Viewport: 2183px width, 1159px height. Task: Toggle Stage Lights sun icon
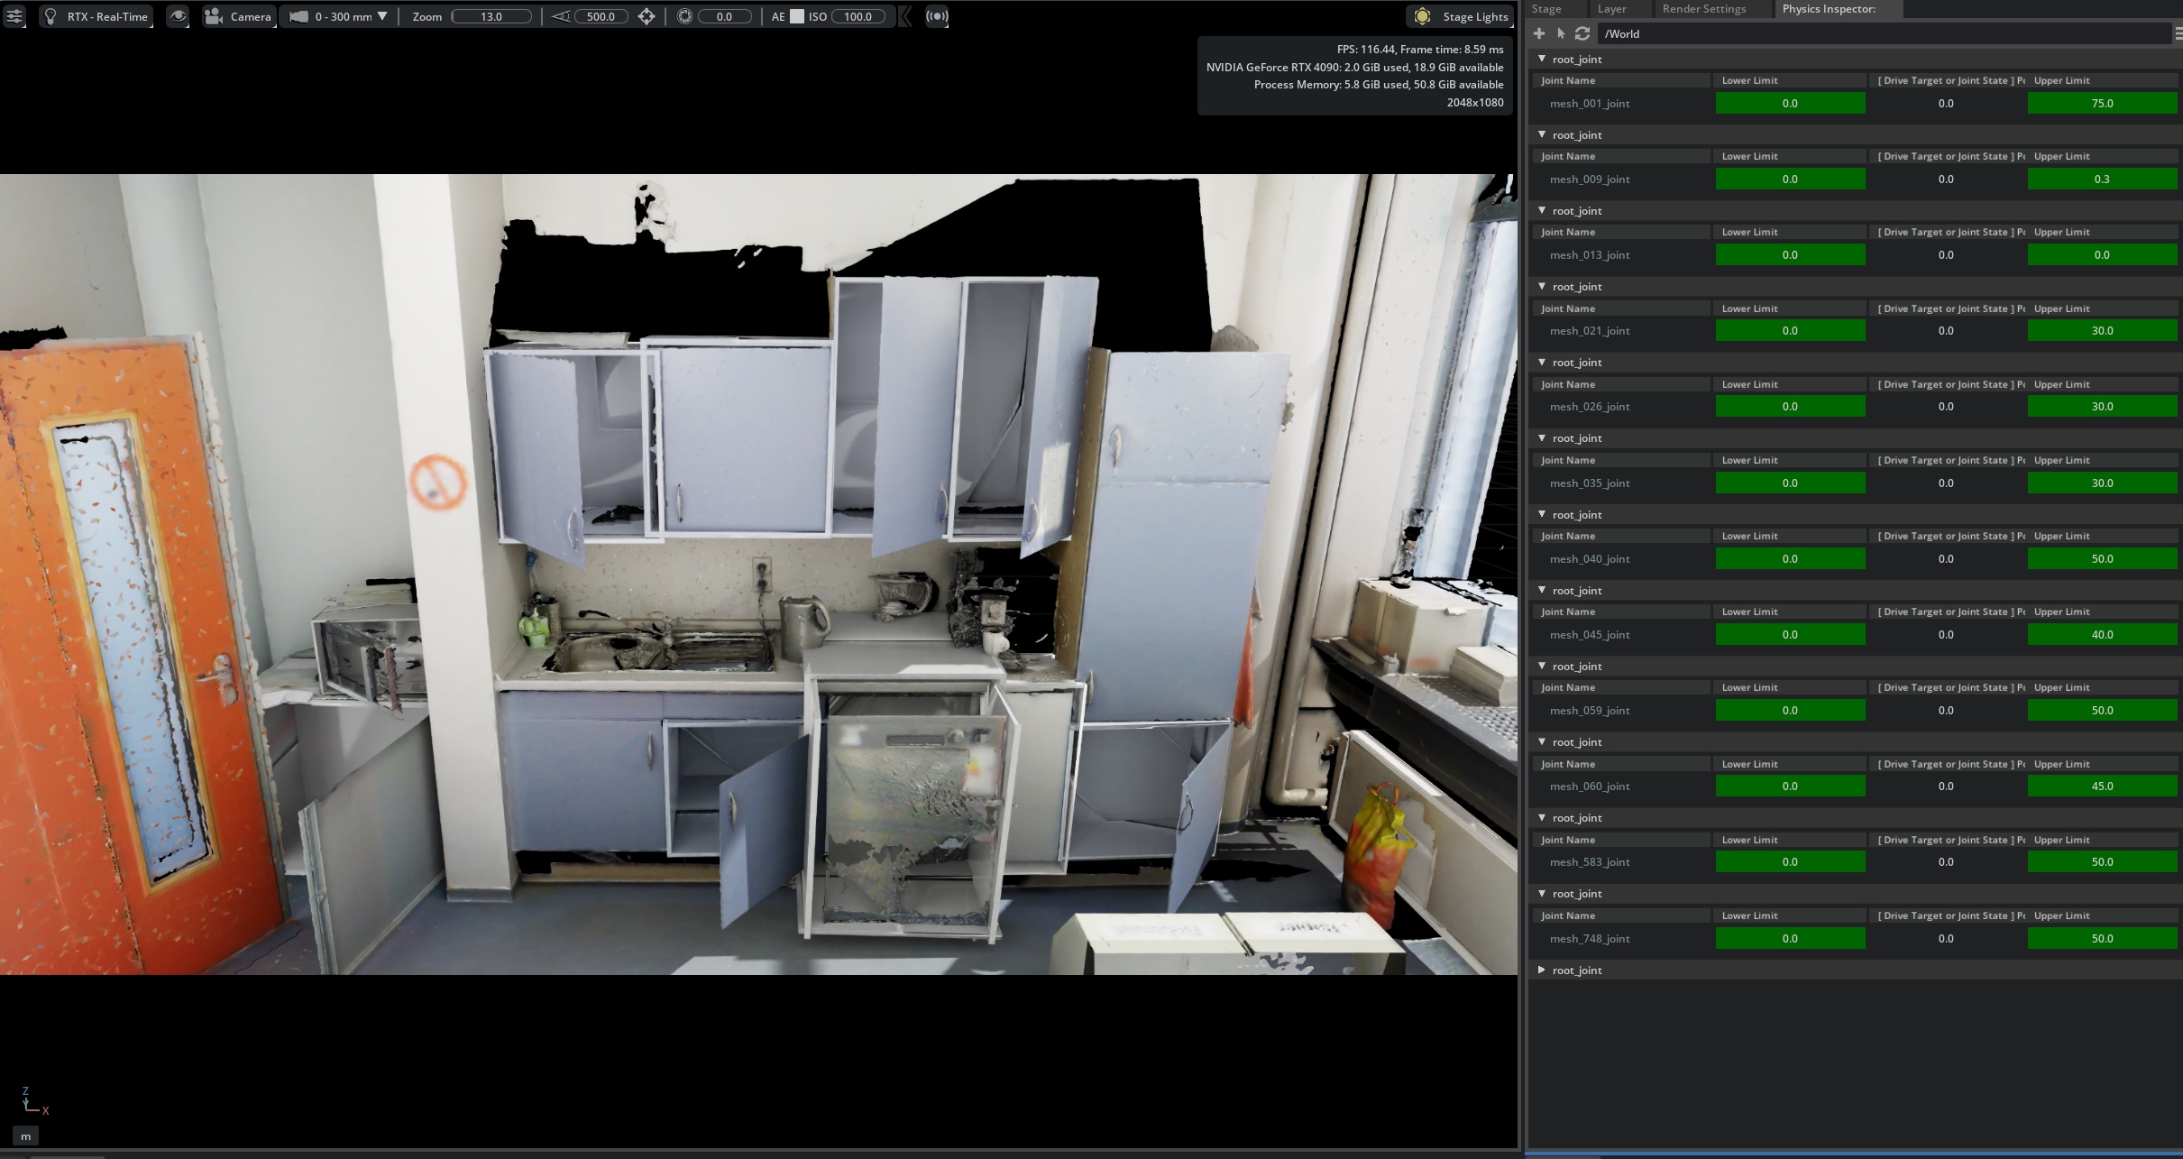pos(1422,16)
